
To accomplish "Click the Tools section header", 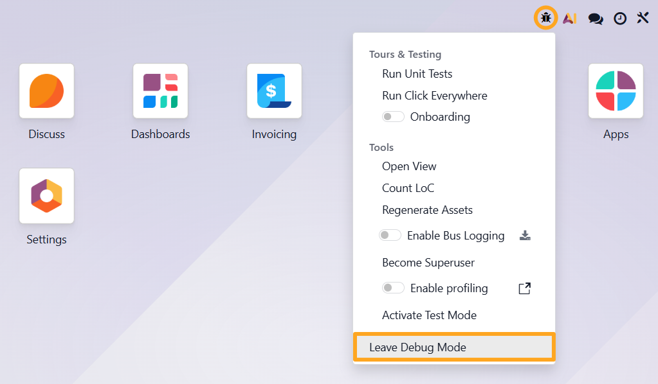I will (381, 148).
